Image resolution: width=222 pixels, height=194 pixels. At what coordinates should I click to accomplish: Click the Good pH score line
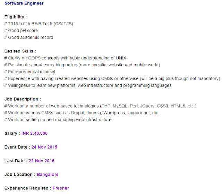(x=21, y=31)
